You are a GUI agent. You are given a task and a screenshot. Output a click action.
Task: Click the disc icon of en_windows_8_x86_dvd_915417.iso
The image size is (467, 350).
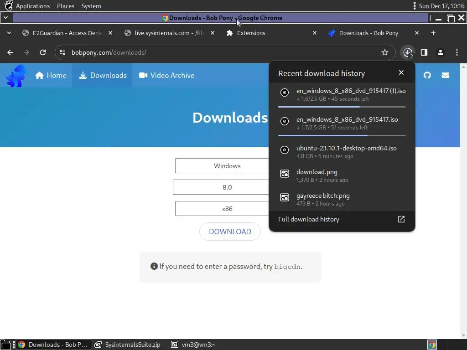pyautogui.click(x=285, y=121)
